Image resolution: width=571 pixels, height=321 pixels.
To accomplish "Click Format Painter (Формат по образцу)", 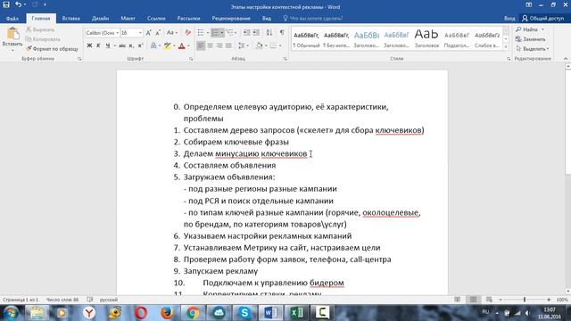I will (x=52, y=49).
